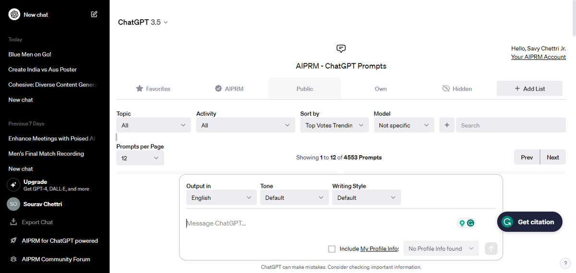Click the Upgrade plan entry
This screenshot has height=273, width=576.
click(x=55, y=185)
